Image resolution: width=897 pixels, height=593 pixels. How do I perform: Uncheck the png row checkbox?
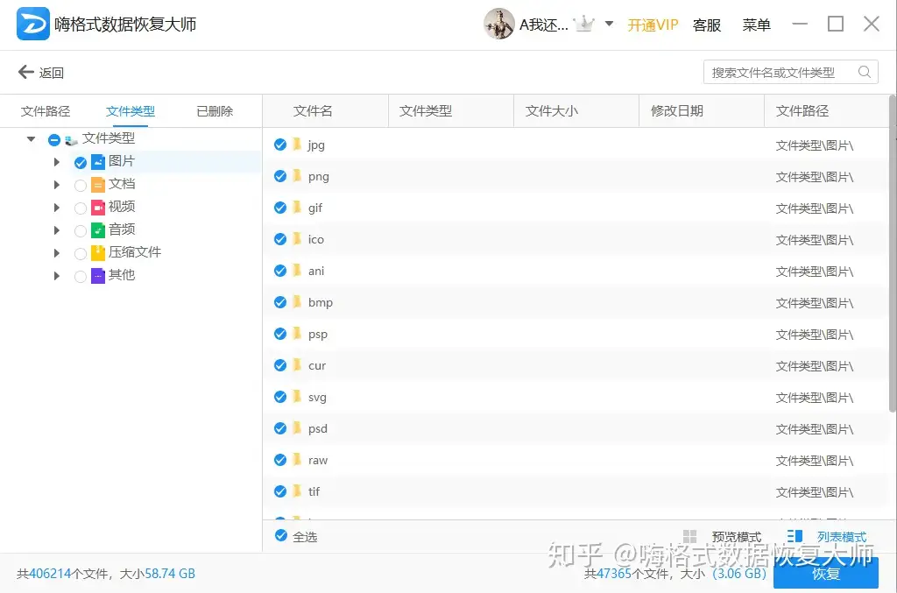[x=280, y=176]
